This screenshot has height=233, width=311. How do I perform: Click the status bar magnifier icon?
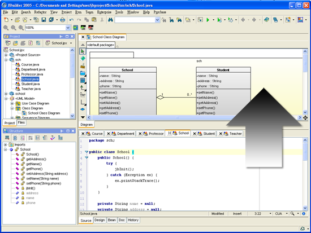click(x=292, y=214)
